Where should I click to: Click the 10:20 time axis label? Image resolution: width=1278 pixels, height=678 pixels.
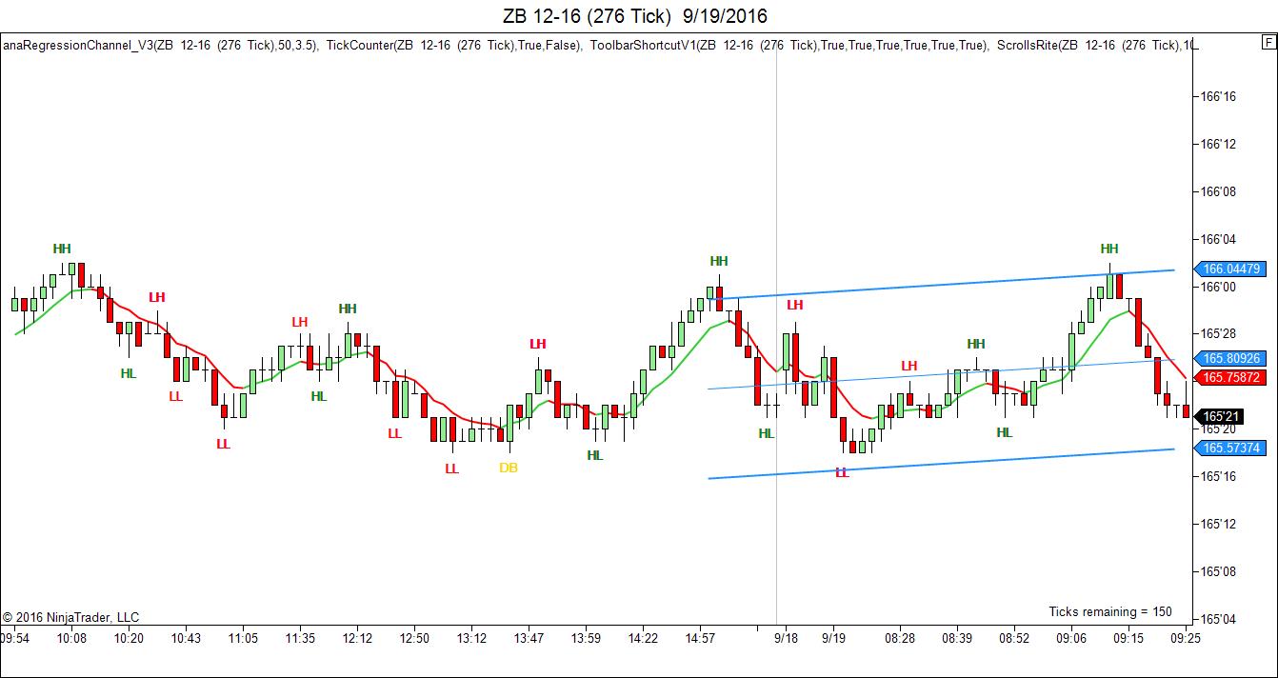click(x=129, y=638)
